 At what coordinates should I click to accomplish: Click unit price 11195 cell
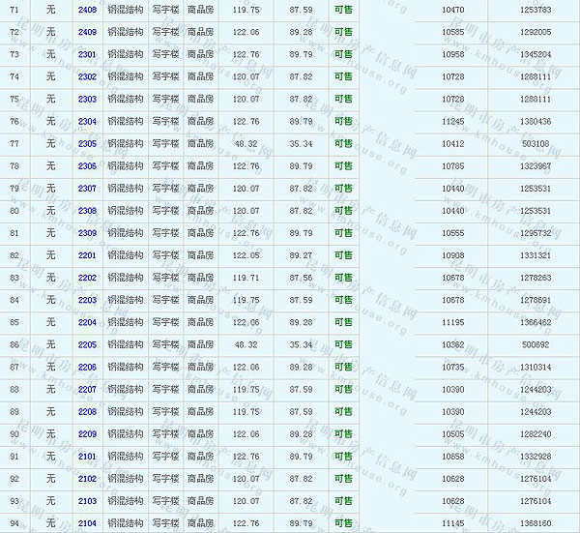tap(452, 322)
